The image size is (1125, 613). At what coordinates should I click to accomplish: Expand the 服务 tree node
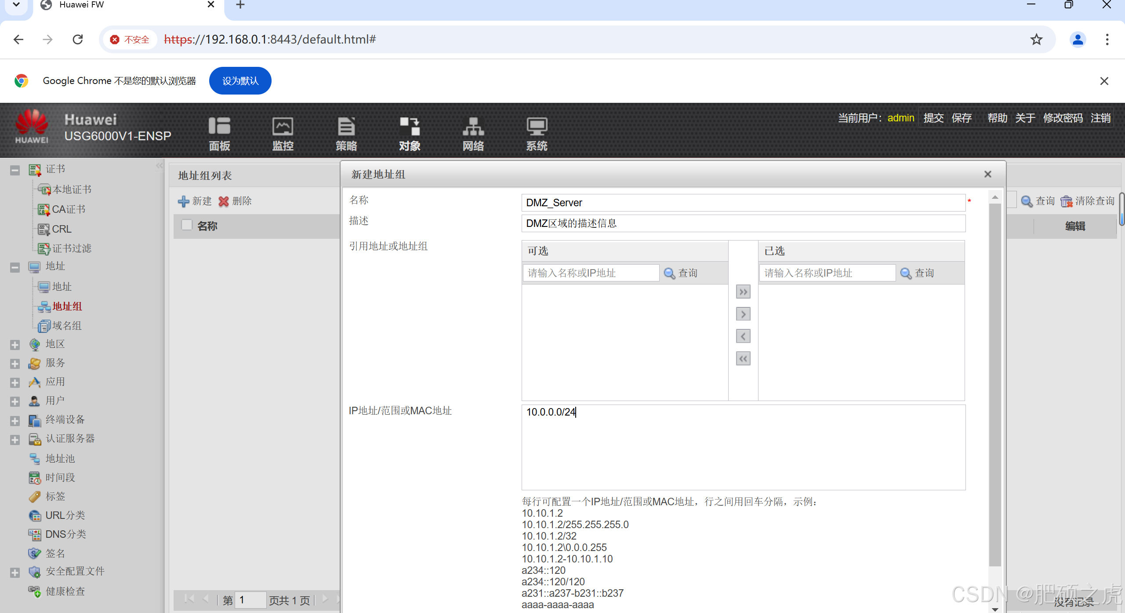15,364
